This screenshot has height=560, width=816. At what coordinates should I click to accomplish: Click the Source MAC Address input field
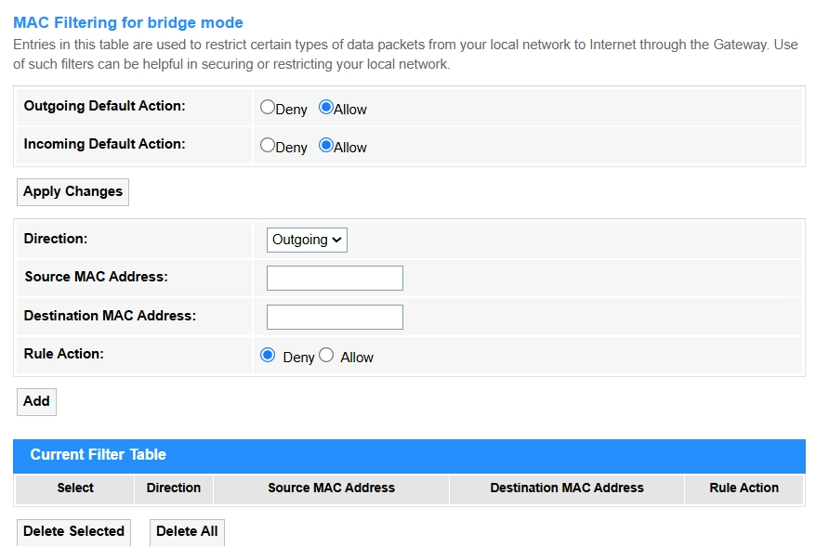(335, 279)
